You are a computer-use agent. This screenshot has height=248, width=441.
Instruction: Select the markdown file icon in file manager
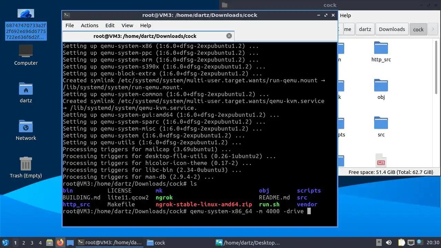pos(381,161)
